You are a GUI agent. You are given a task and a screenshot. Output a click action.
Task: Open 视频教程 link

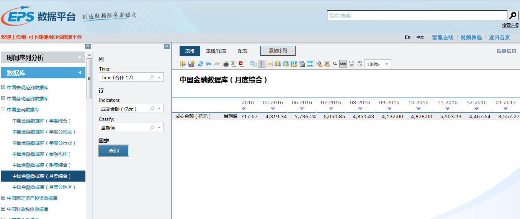point(471,37)
